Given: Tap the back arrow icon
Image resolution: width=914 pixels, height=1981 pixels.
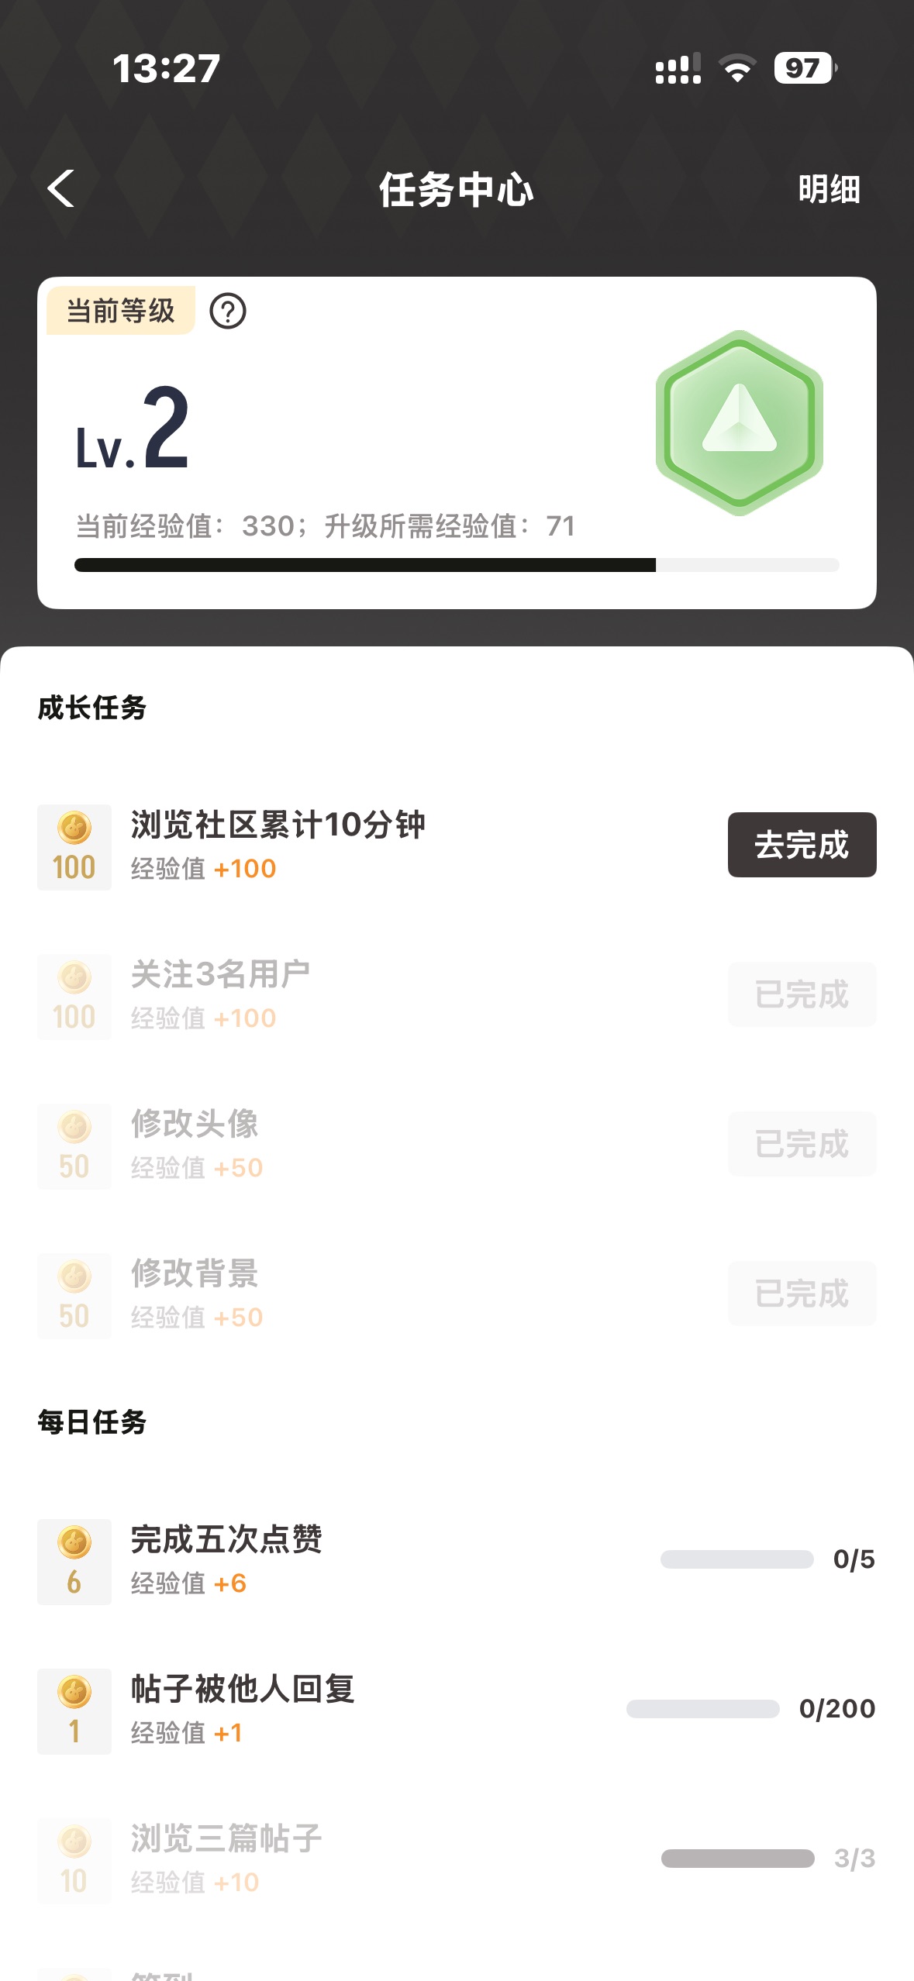Looking at the screenshot, I should click(x=60, y=189).
